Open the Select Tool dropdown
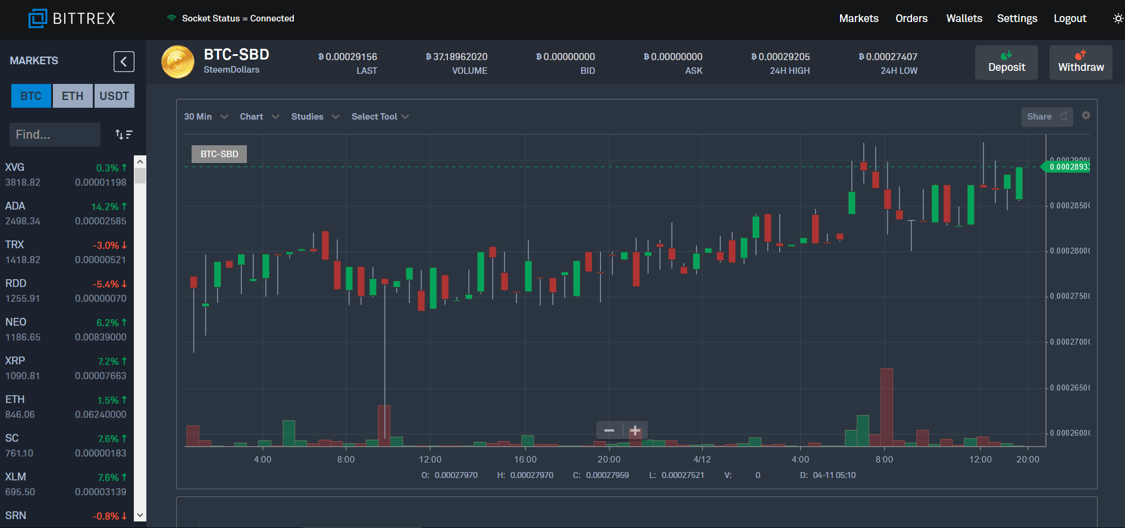The image size is (1125, 528). [380, 117]
